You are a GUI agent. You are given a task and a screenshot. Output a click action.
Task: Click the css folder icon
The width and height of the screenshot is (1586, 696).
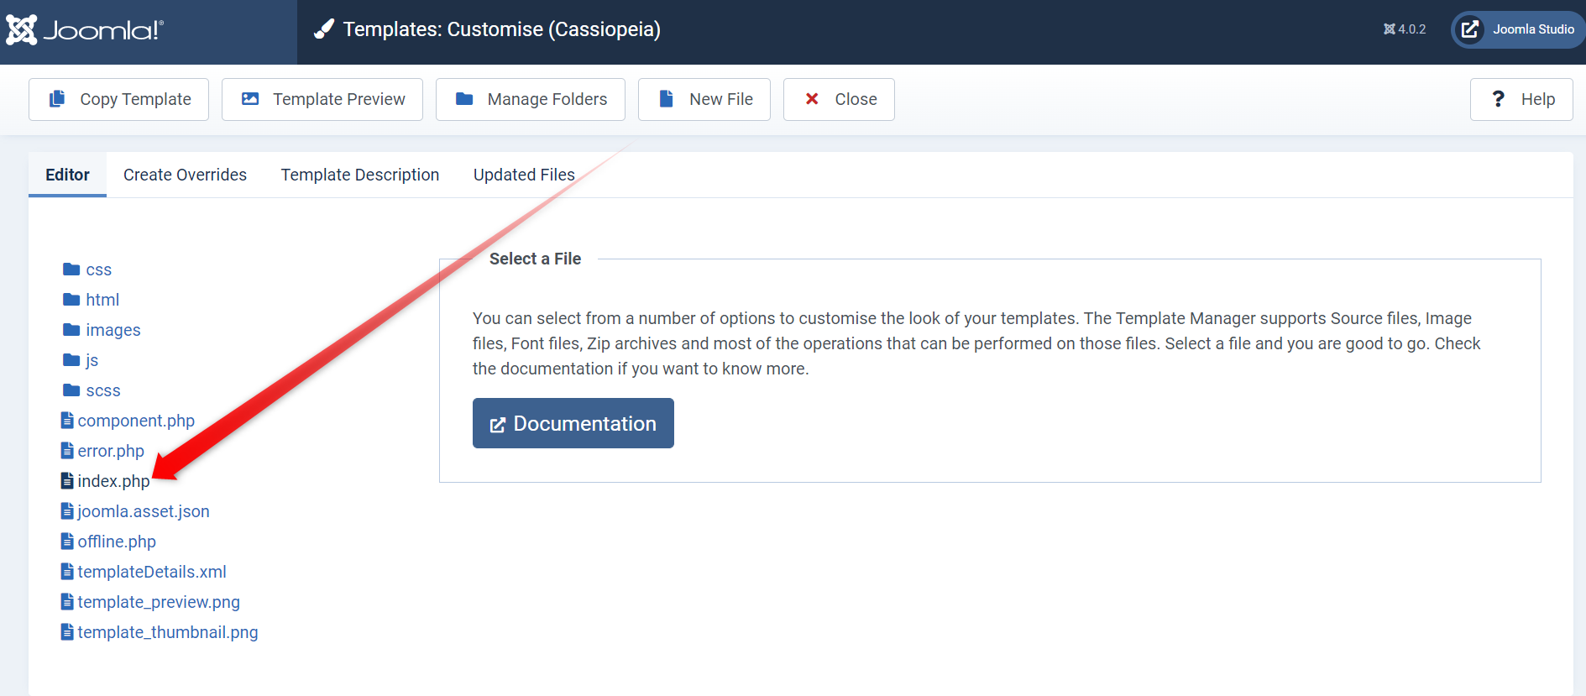pos(71,269)
